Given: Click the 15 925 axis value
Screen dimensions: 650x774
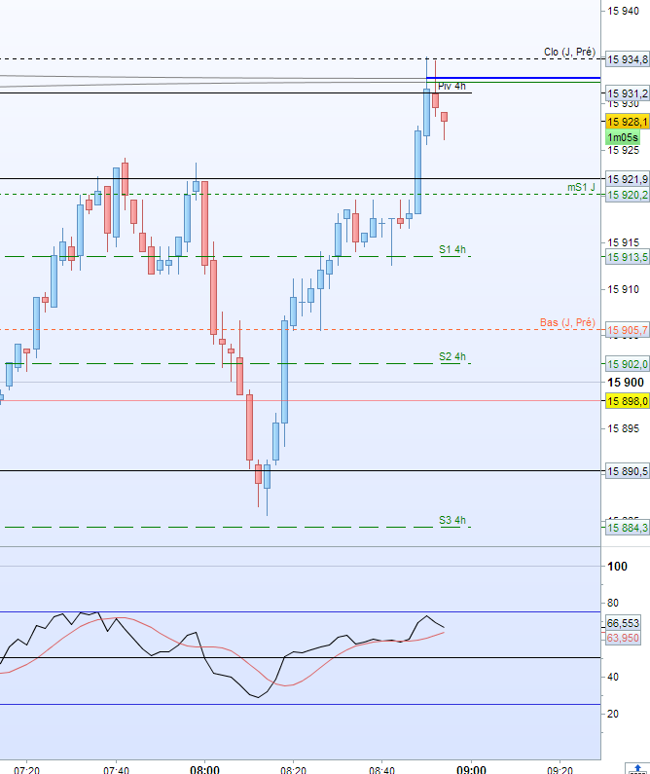Looking at the screenshot, I should pos(623,150).
